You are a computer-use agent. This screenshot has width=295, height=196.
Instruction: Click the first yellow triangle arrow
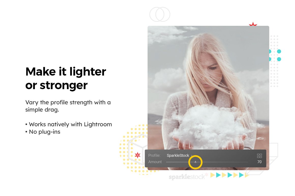coord(213,175)
